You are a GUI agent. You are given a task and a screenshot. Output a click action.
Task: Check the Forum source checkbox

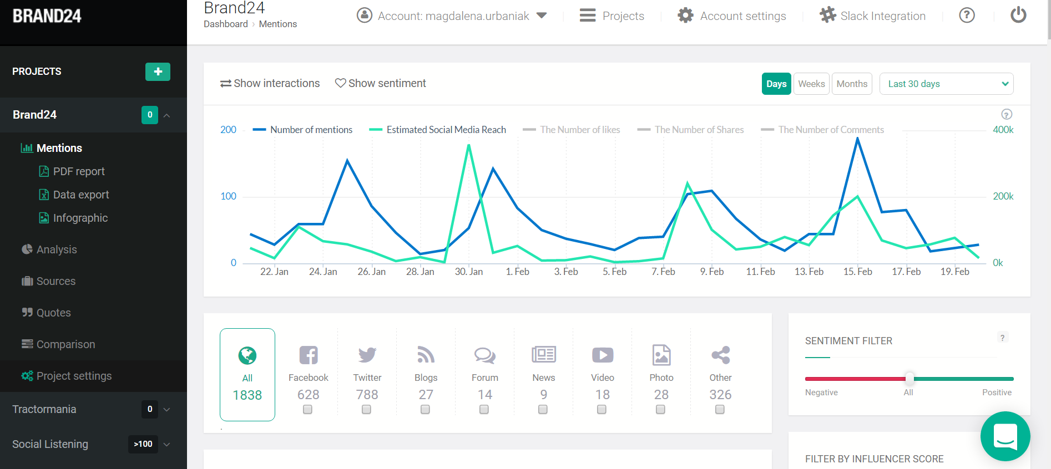tap(484, 410)
